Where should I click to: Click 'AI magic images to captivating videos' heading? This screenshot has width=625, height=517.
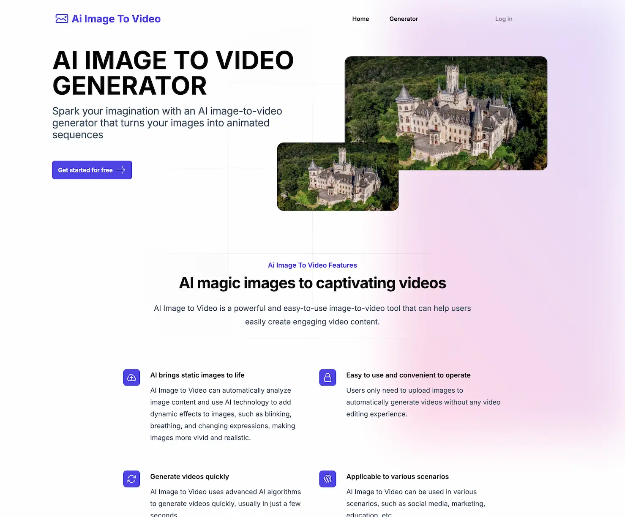click(x=312, y=283)
